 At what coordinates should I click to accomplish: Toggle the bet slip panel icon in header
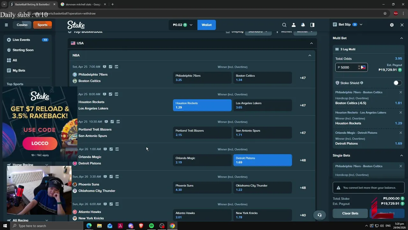coord(312,25)
